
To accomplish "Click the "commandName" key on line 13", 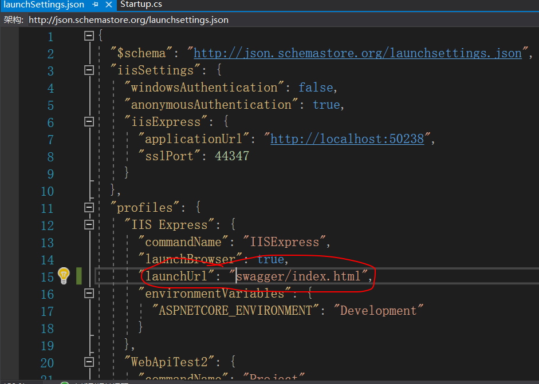I will [183, 242].
